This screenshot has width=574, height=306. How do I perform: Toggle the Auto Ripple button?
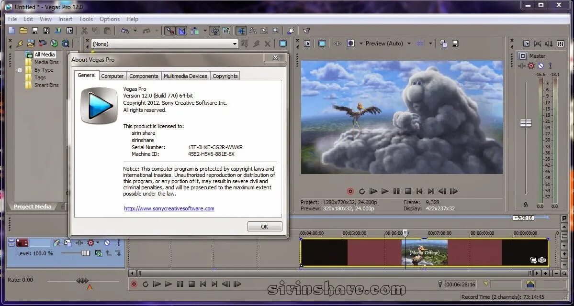195,31
